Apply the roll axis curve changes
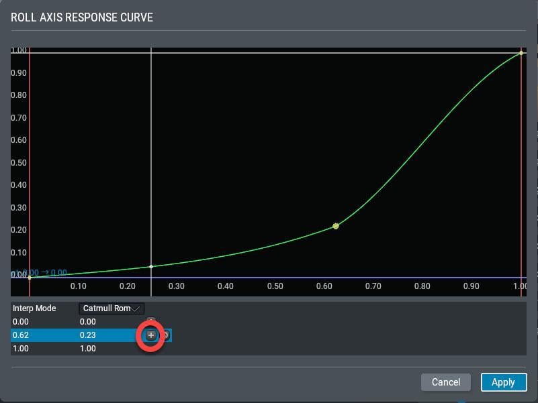The width and height of the screenshot is (538, 403). coord(504,382)
